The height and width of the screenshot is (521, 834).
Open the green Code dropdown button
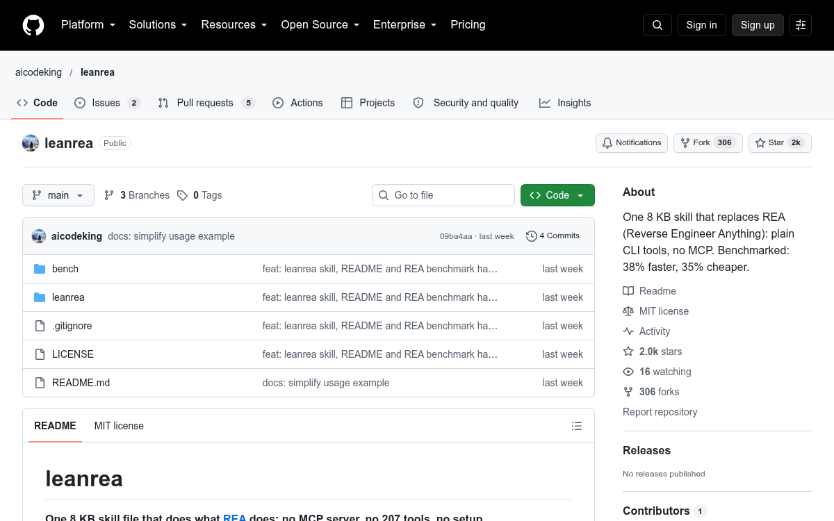tap(557, 195)
